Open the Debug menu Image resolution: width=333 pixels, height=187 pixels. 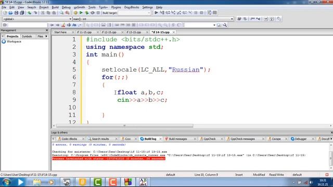[66, 7]
